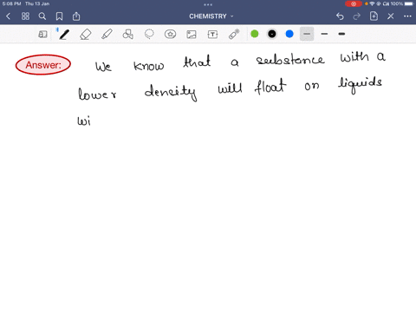
Task: Open the CHEMISTRY notebook title dropdown
Action: [x=211, y=16]
